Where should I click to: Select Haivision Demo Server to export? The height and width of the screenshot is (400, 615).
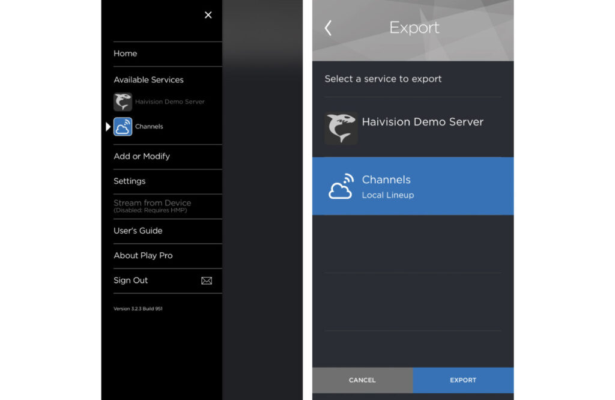point(413,127)
